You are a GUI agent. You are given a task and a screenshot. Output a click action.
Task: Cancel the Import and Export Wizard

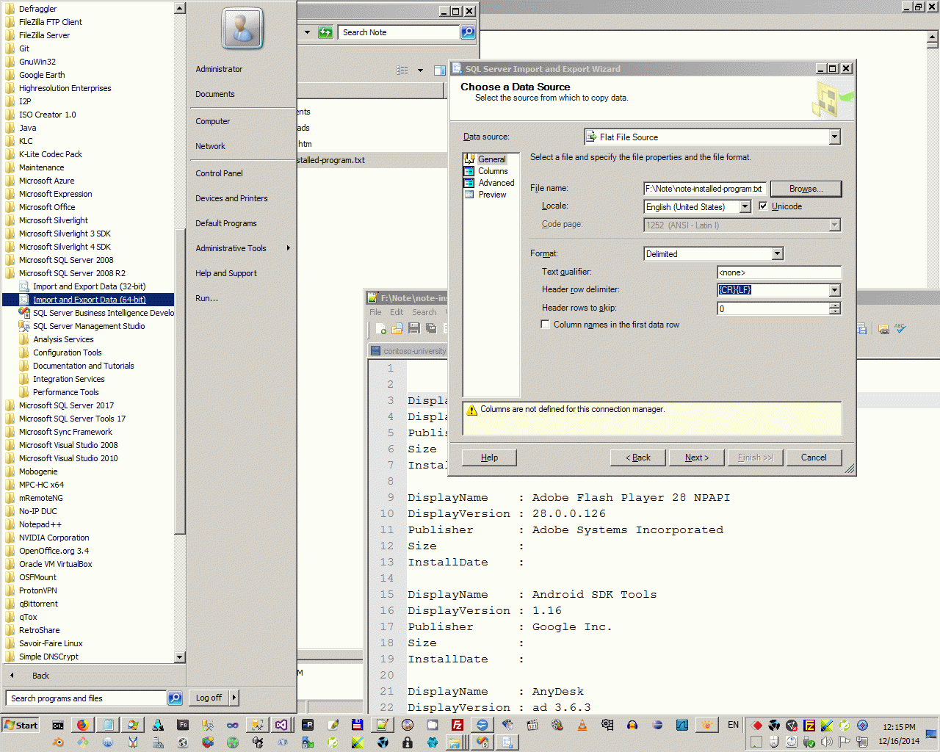coord(814,458)
